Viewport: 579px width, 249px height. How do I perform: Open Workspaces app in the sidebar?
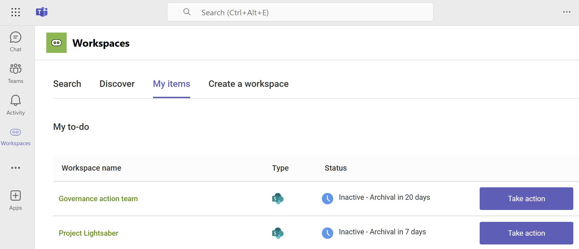coord(16,137)
